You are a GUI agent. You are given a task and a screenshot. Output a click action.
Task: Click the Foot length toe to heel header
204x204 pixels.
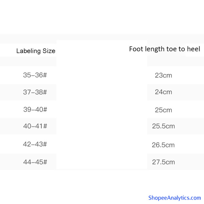(x=164, y=49)
